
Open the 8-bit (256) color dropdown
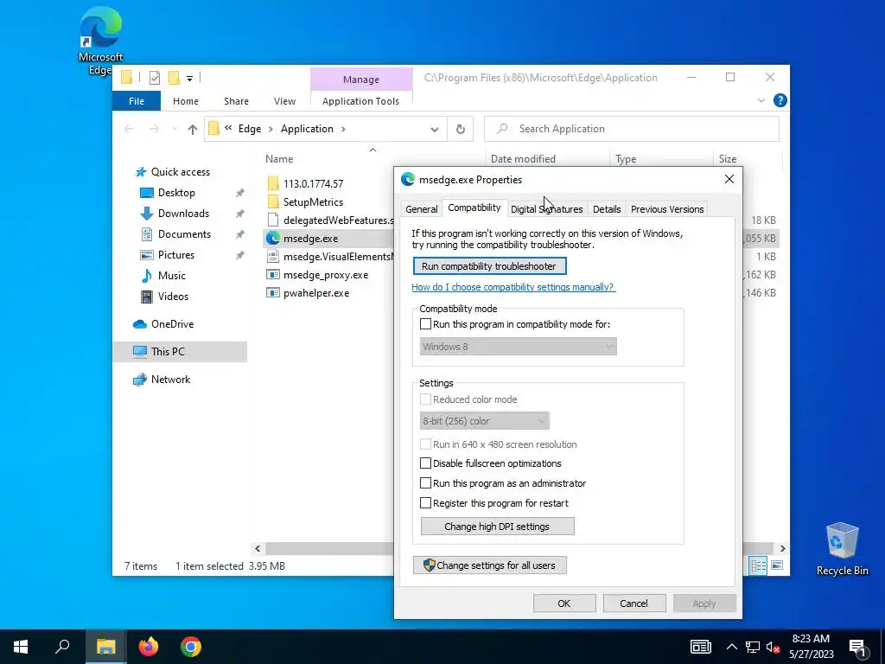tap(485, 421)
